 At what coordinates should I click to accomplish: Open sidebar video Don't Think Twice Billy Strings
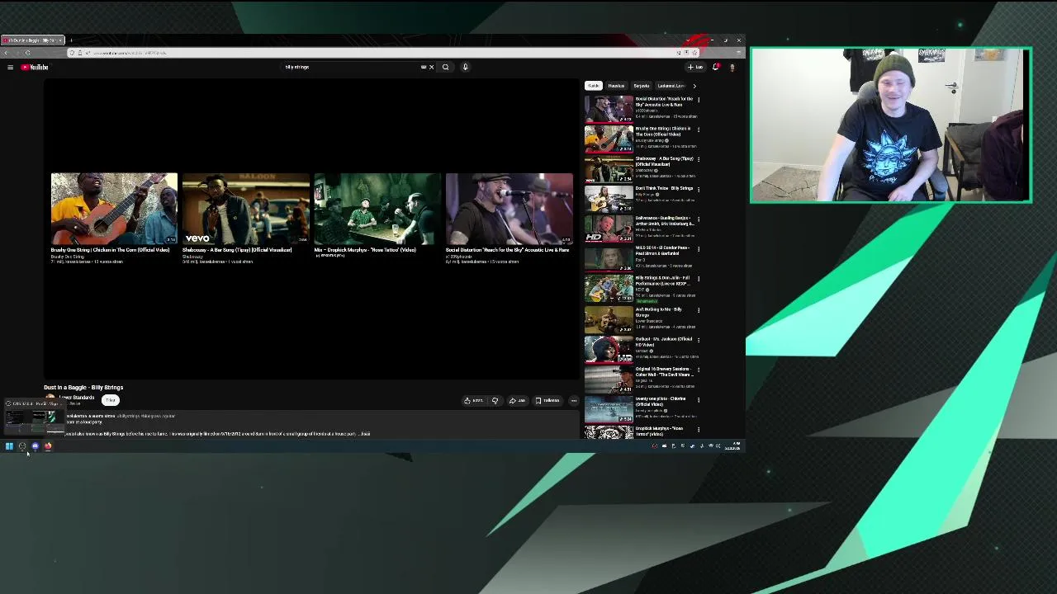click(609, 199)
